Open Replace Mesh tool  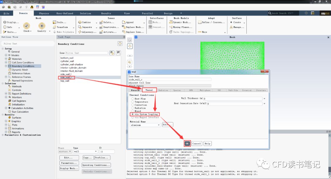tap(133, 27)
